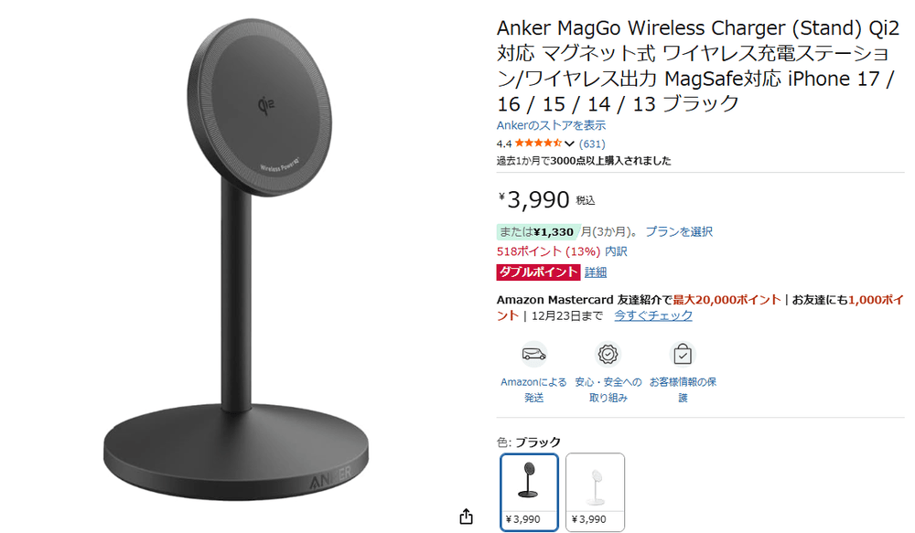
Task: Expand the rating breakdown chevron
Action: point(569,144)
